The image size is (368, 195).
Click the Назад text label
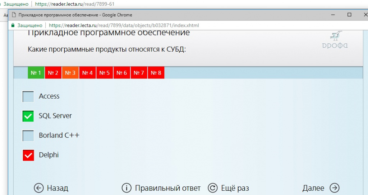pyautogui.click(x=57, y=188)
